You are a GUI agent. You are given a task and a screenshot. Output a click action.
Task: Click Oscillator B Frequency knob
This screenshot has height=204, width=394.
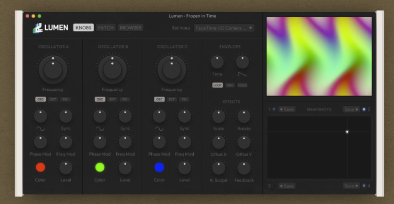[112, 70]
